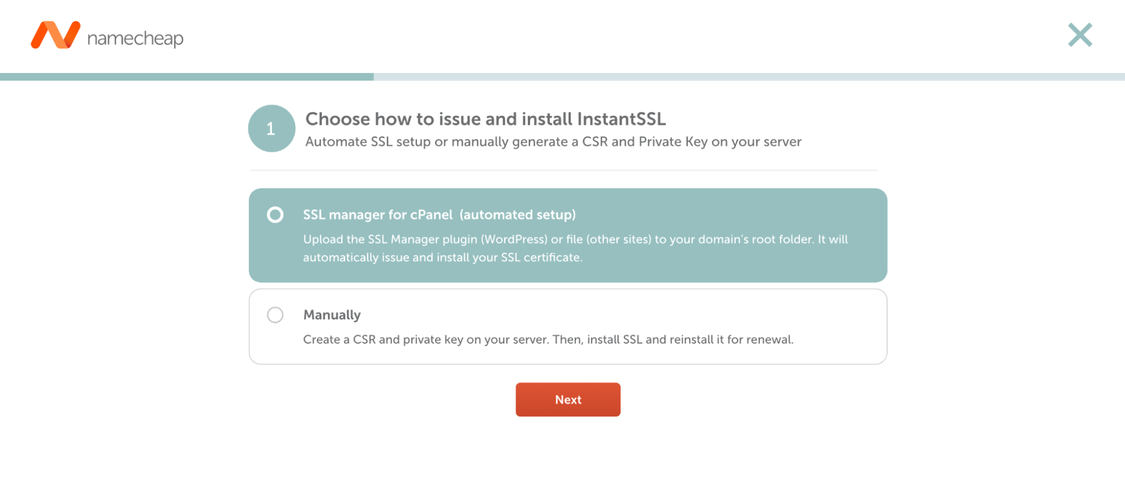Select the Manually radio button
The image size is (1125, 483).
pyautogui.click(x=275, y=315)
